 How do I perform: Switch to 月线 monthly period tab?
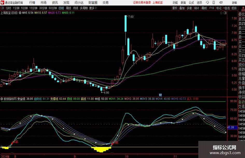click(75, 8)
